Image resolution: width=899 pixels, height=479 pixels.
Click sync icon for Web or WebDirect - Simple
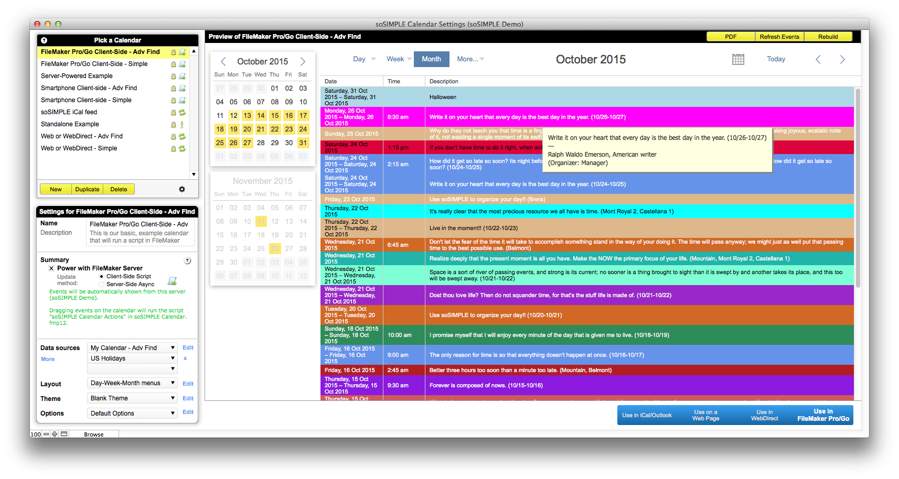(183, 148)
